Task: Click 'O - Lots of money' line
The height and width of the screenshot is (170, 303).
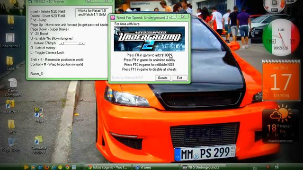Action: point(43,48)
